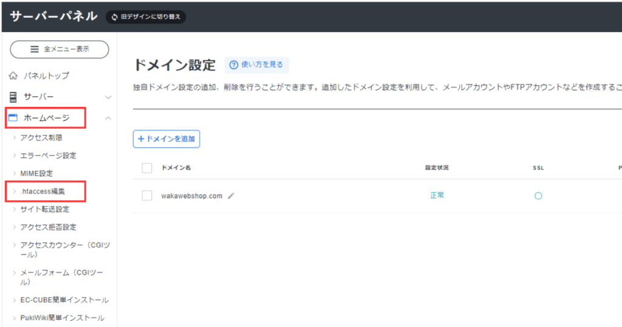Screen dimensions: 622x327
Task: Click the question mark help icon
Action: (x=234, y=64)
